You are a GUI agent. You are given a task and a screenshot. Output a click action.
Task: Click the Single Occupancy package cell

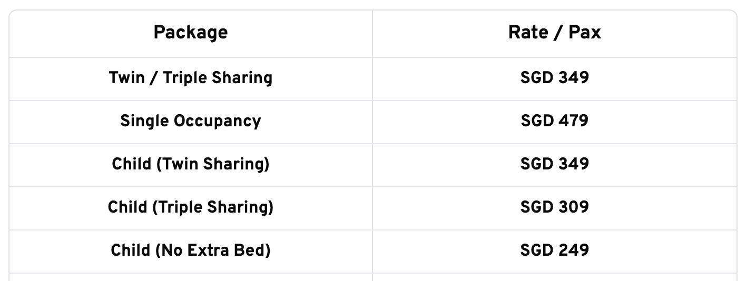(x=191, y=122)
